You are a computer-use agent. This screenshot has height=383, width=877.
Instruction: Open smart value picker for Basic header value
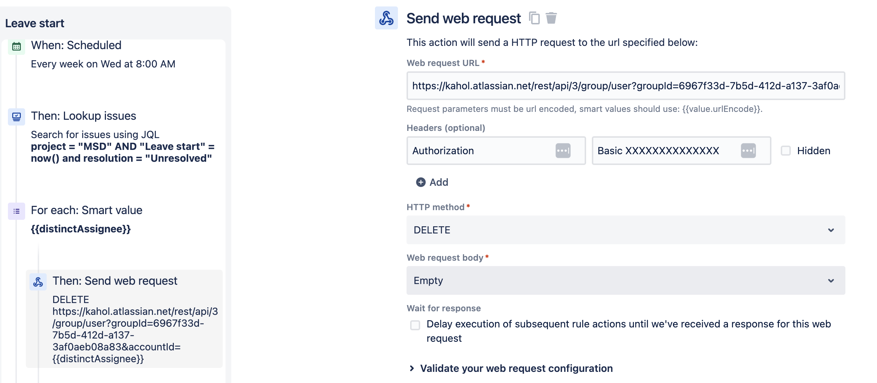[748, 151]
